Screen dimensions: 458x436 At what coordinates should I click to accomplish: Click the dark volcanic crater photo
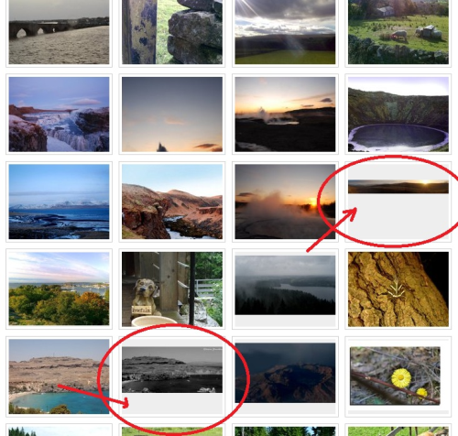pyautogui.click(x=285, y=373)
